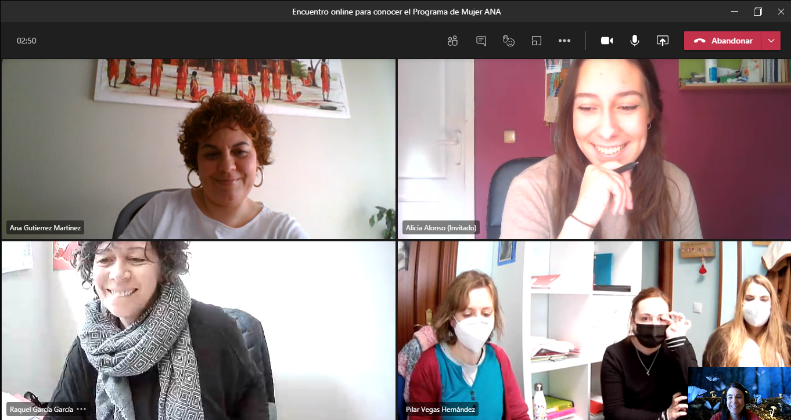Open options for Raquel García García
This screenshot has height=420, width=791.
[x=81, y=409]
